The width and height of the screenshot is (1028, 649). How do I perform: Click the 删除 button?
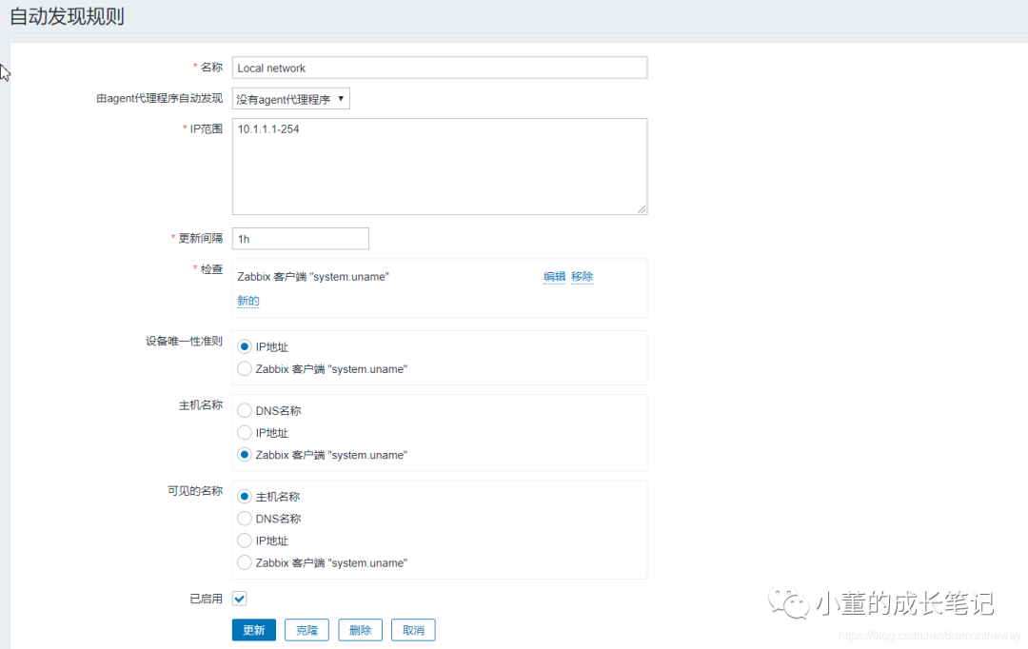(x=360, y=630)
